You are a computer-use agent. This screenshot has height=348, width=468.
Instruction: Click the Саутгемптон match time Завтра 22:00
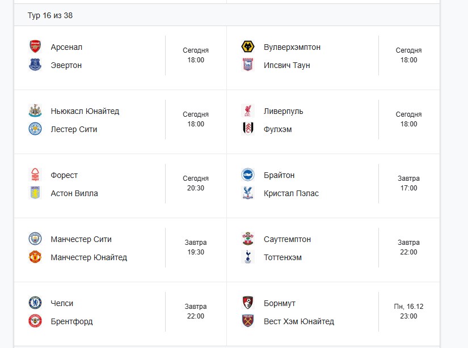click(408, 248)
